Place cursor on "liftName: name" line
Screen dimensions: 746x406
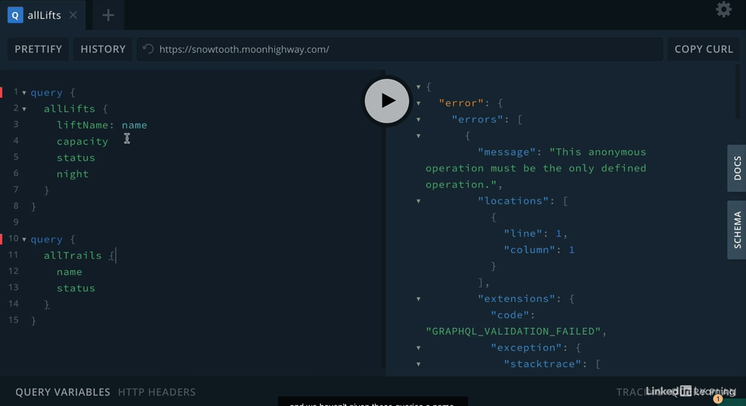click(x=102, y=125)
